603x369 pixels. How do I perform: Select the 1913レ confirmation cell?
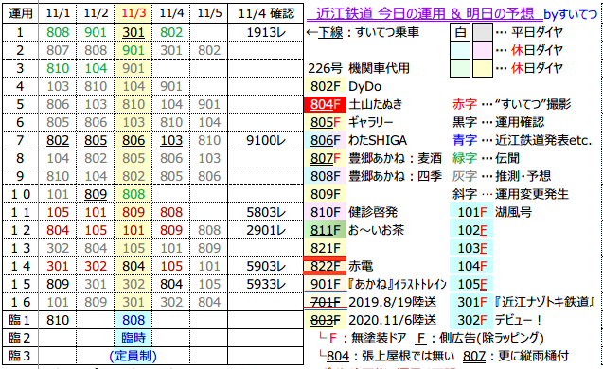coord(265,32)
